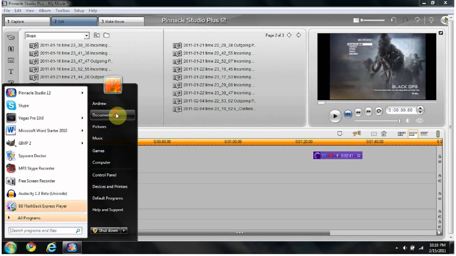Click the Delete clip trash can icon
456x256 pixels.
(x=384, y=134)
